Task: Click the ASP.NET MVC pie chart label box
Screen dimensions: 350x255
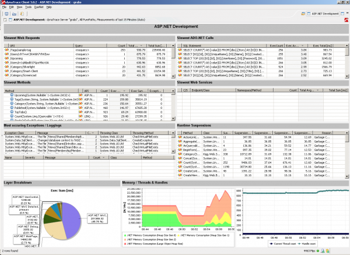Action: tap(97, 218)
